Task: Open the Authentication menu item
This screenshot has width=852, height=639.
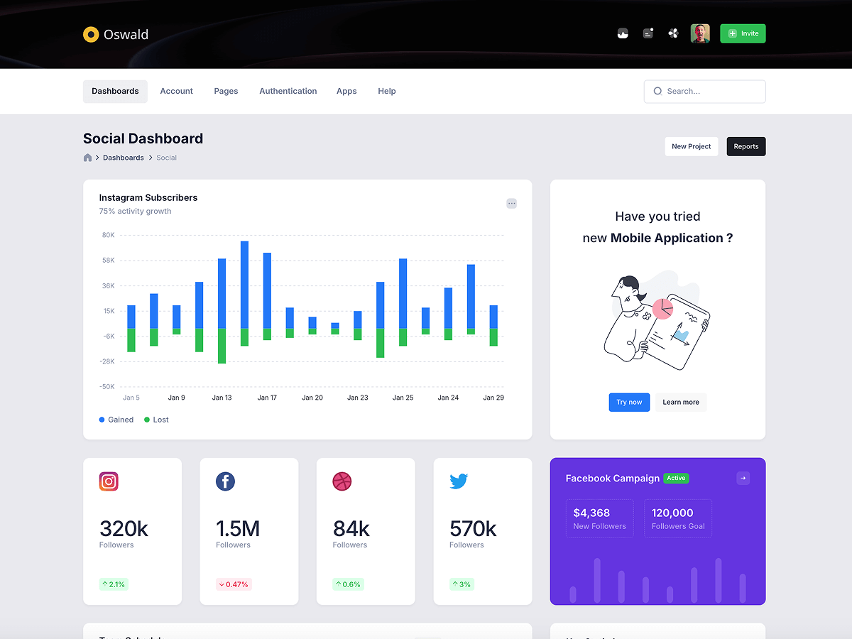Action: 288,91
